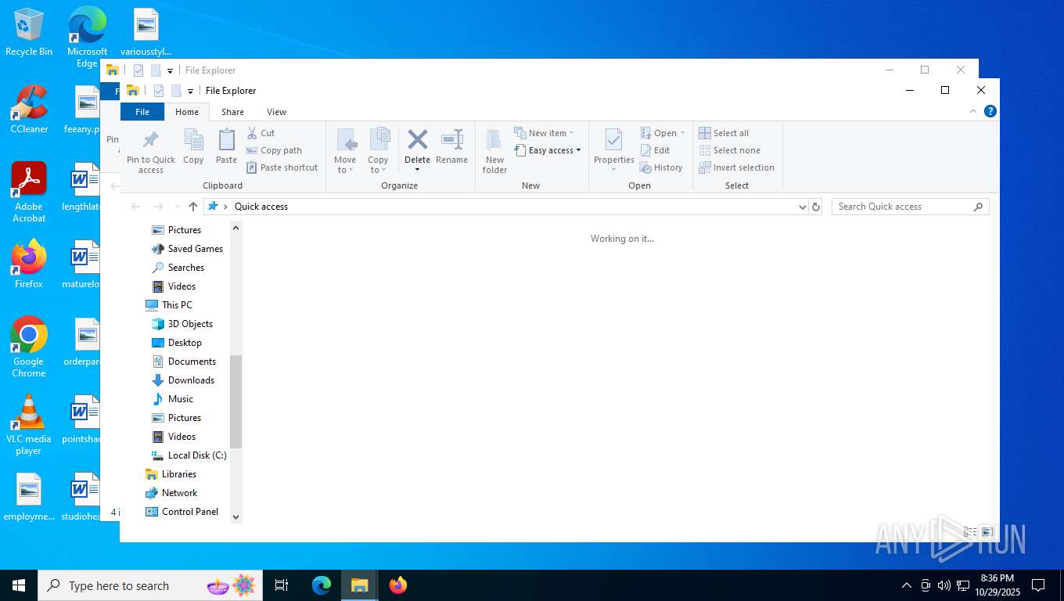
Task: Click Select all in ribbon
Action: pyautogui.click(x=724, y=133)
